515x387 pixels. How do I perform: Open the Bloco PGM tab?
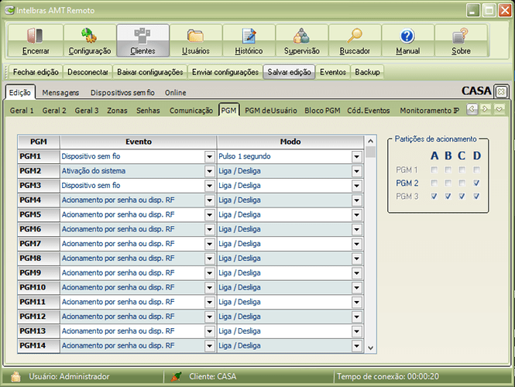coord(322,111)
